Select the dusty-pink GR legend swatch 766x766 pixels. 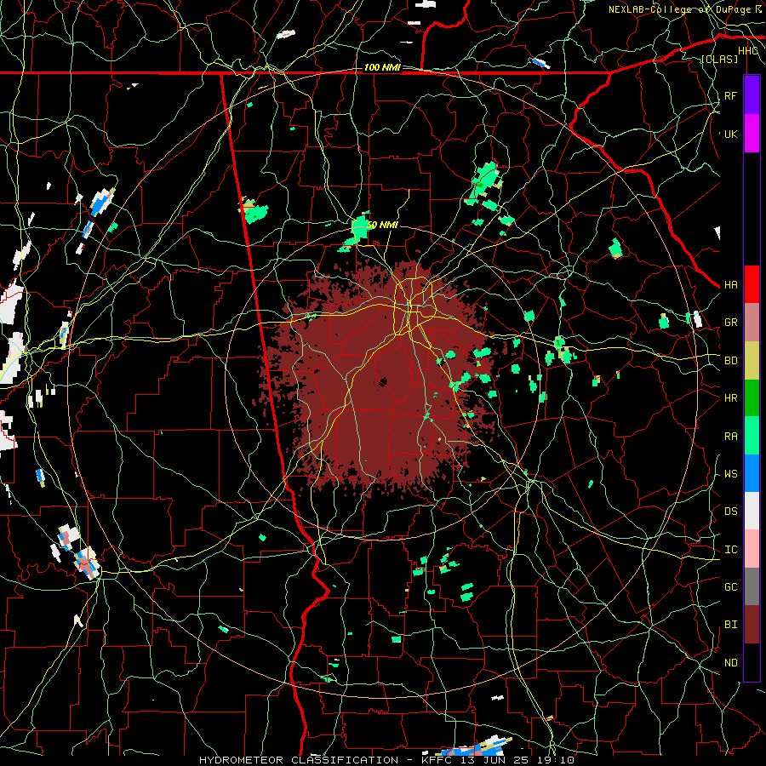point(752,323)
